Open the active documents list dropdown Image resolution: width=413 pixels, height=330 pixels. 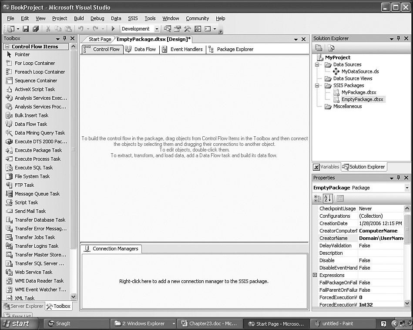(296, 39)
